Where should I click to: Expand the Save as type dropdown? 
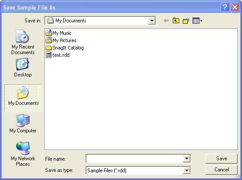pos(187,171)
